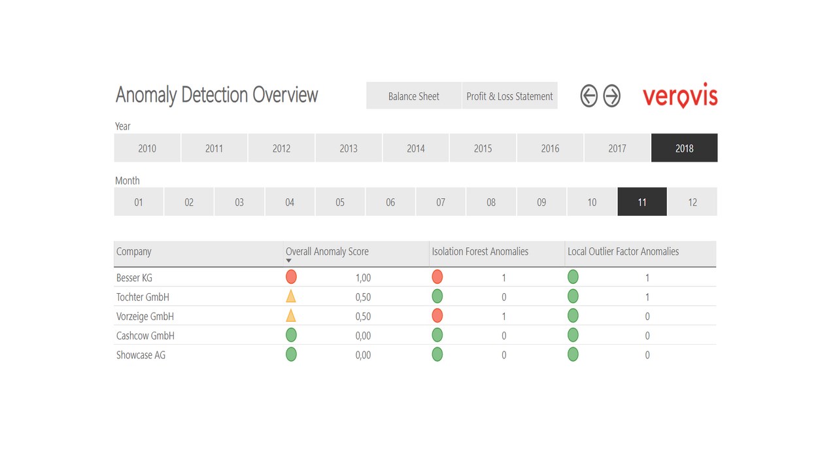
Task: Choose month 05
Action: [340, 202]
